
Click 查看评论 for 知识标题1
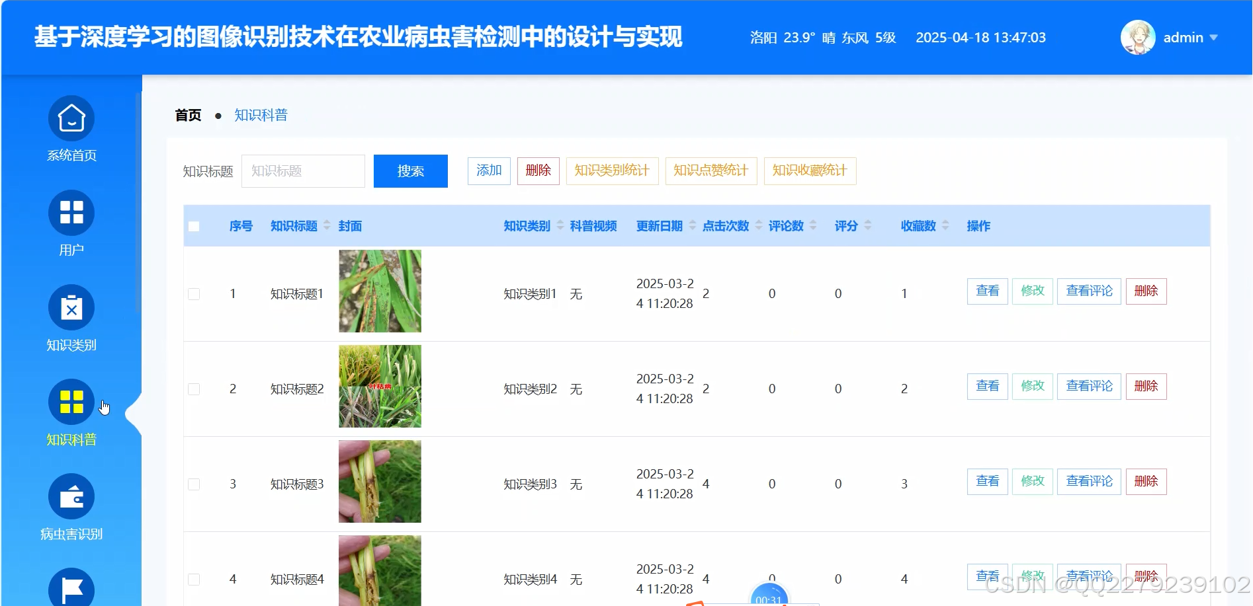point(1090,291)
